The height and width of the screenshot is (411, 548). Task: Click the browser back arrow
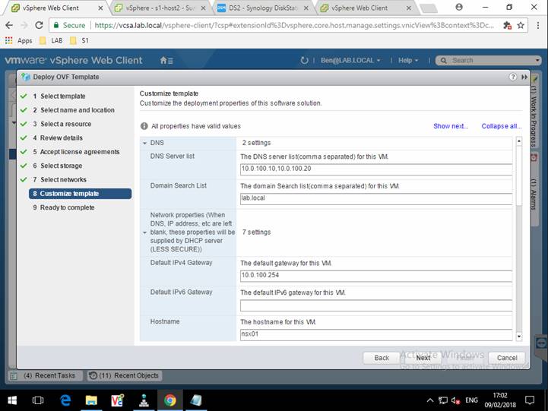click(x=9, y=25)
